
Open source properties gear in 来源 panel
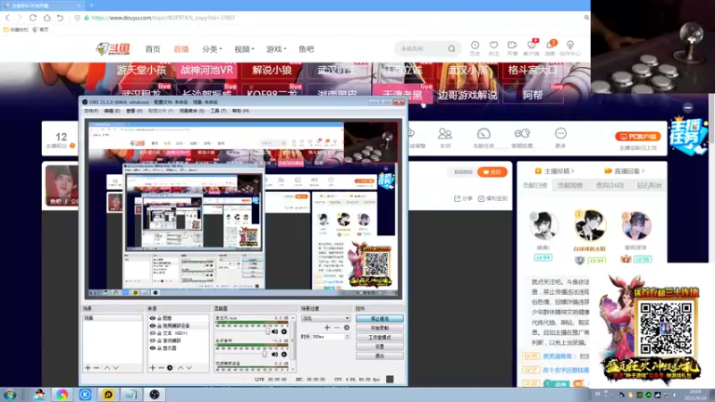point(170,368)
